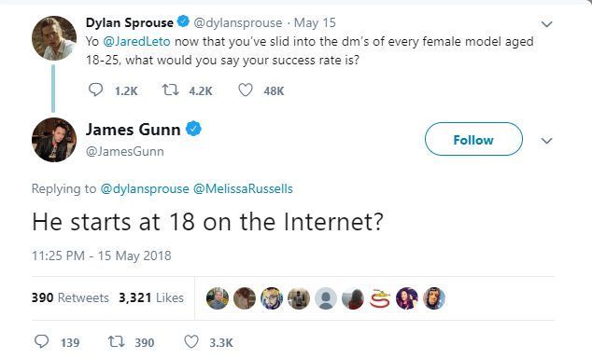Open James Gunn's profile picture

click(53, 140)
